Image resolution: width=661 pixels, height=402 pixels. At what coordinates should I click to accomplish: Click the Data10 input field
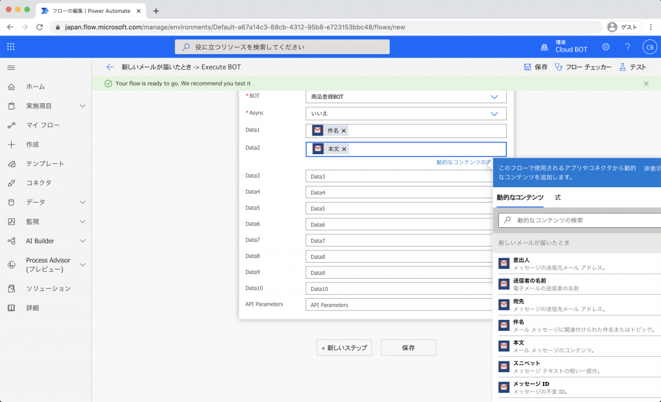[399, 288]
